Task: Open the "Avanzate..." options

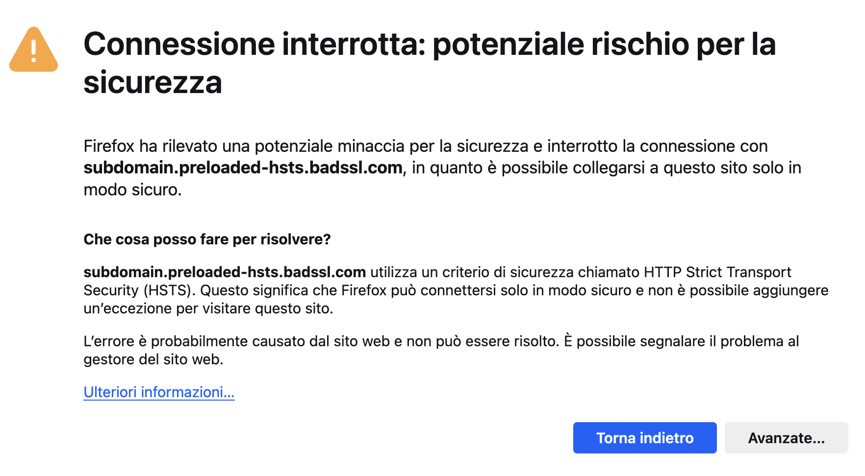Action: [x=786, y=438]
